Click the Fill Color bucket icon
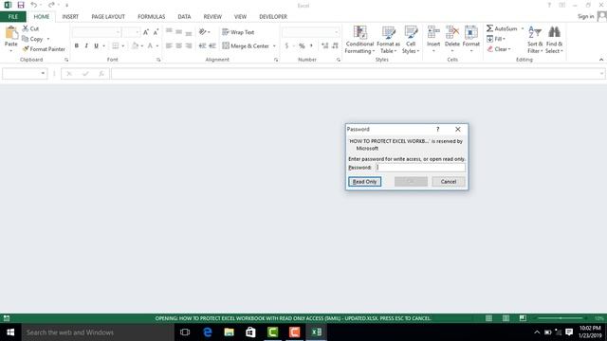Screen dimensions: 607x341 [135, 45]
